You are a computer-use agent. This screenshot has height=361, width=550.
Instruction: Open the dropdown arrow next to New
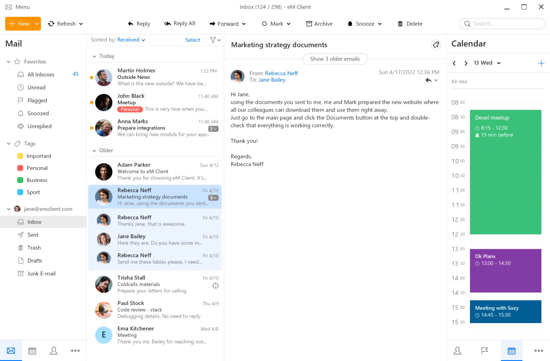click(x=37, y=24)
